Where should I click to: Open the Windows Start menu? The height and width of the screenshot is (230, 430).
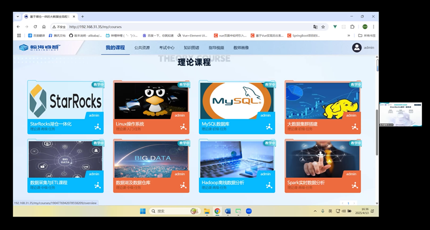coord(143,211)
